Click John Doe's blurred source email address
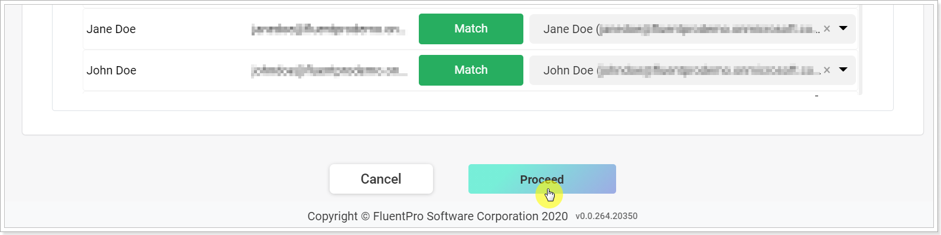The image size is (941, 235). click(x=329, y=71)
